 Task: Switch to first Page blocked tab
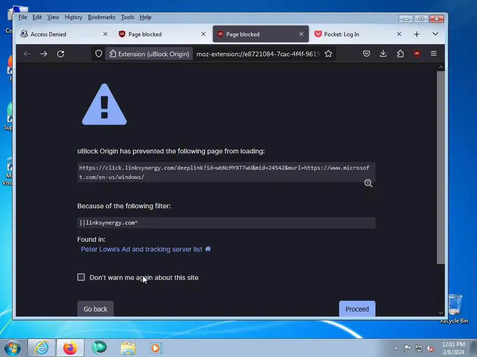(162, 34)
